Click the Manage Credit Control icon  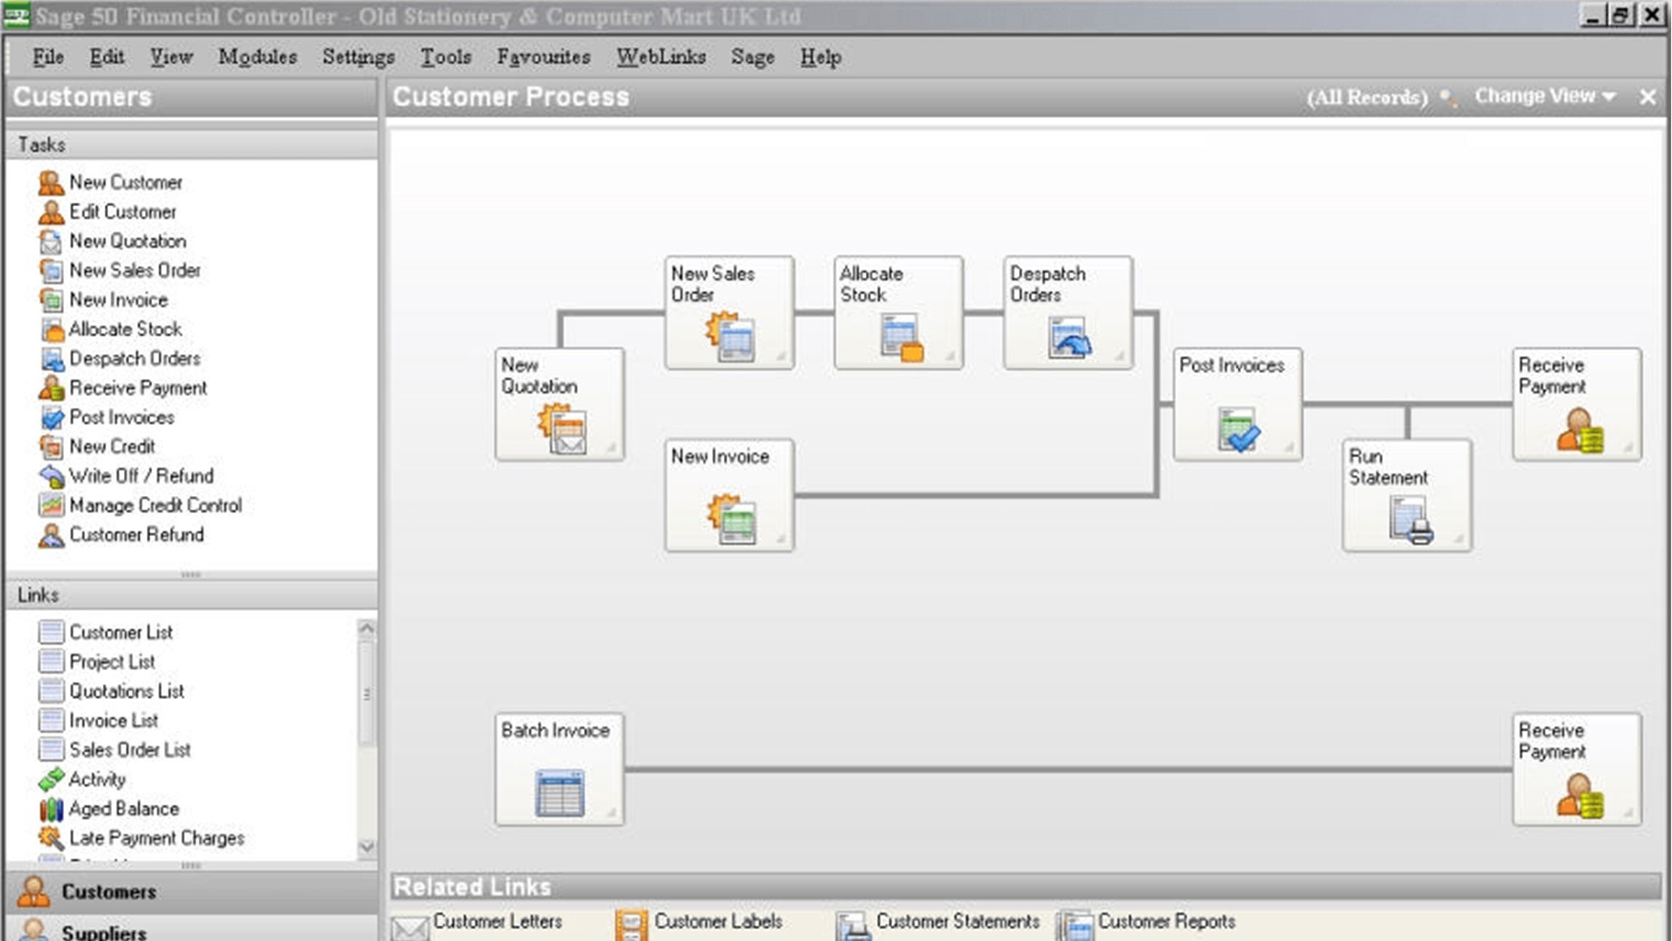pyautogui.click(x=51, y=505)
